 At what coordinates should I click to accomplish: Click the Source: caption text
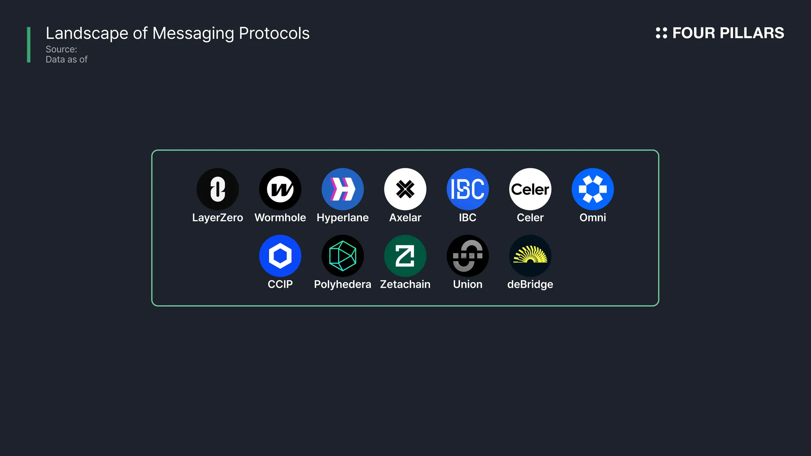pos(61,49)
